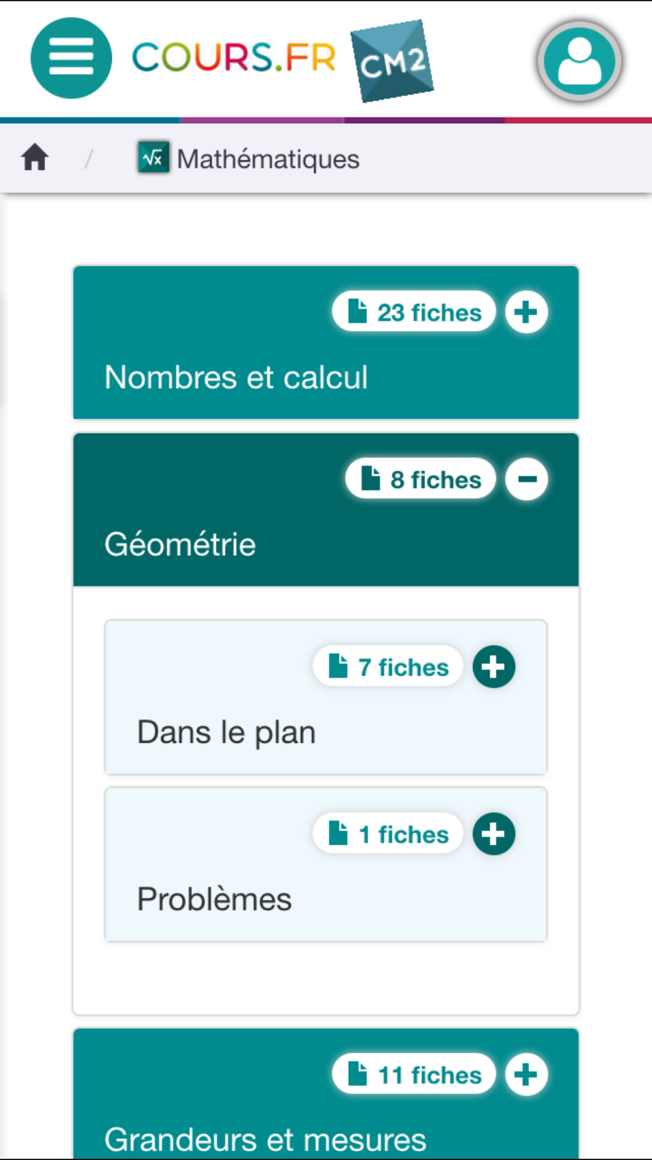Click the 8 fiches badge

[x=421, y=479]
